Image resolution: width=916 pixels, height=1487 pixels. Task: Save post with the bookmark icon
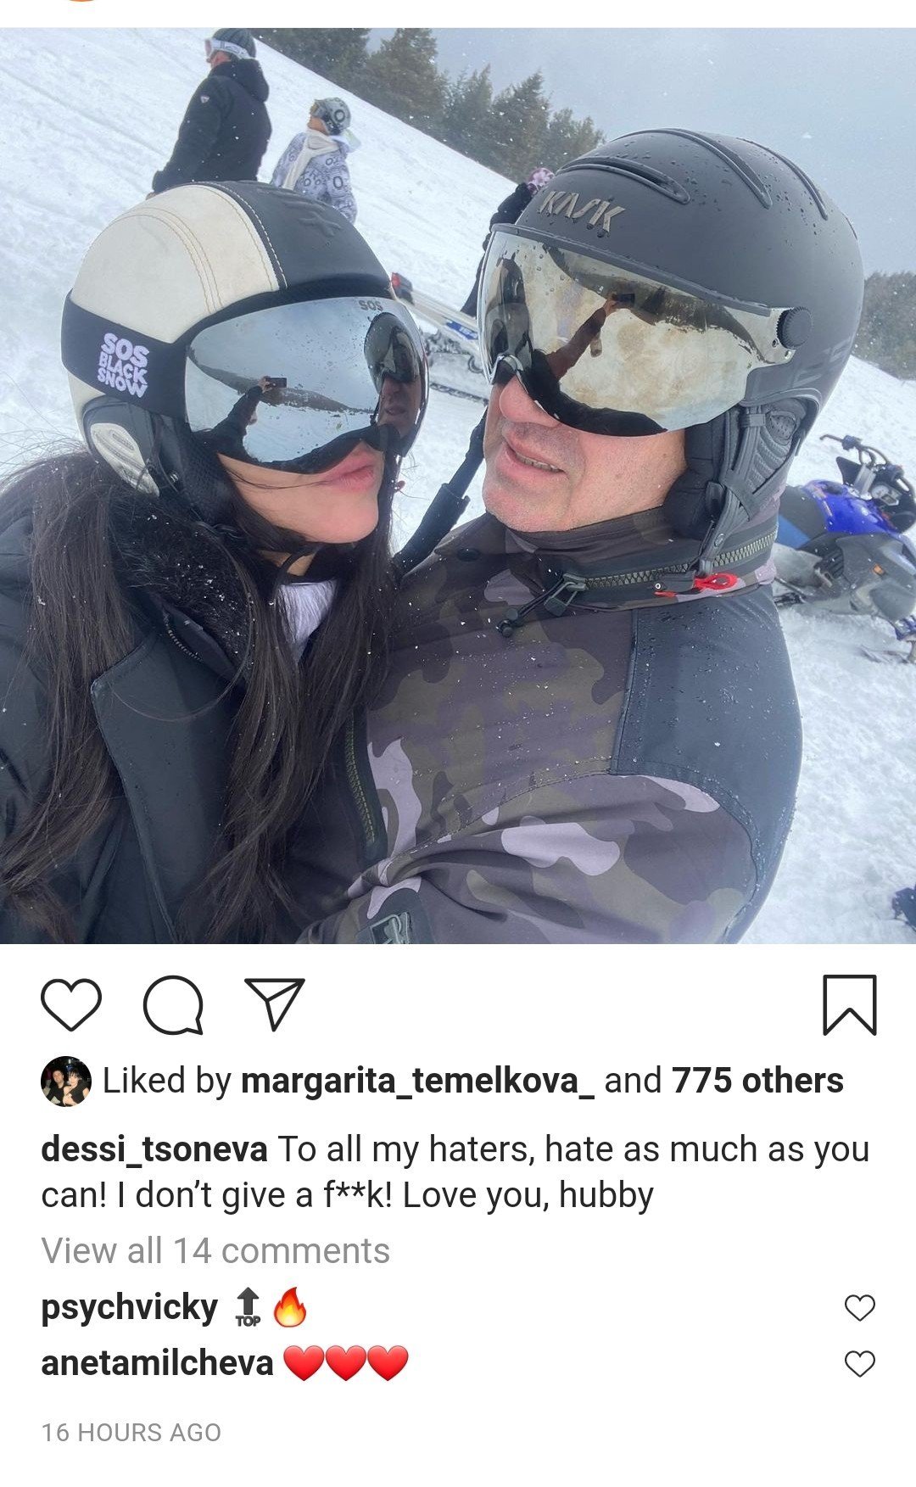[849, 1005]
